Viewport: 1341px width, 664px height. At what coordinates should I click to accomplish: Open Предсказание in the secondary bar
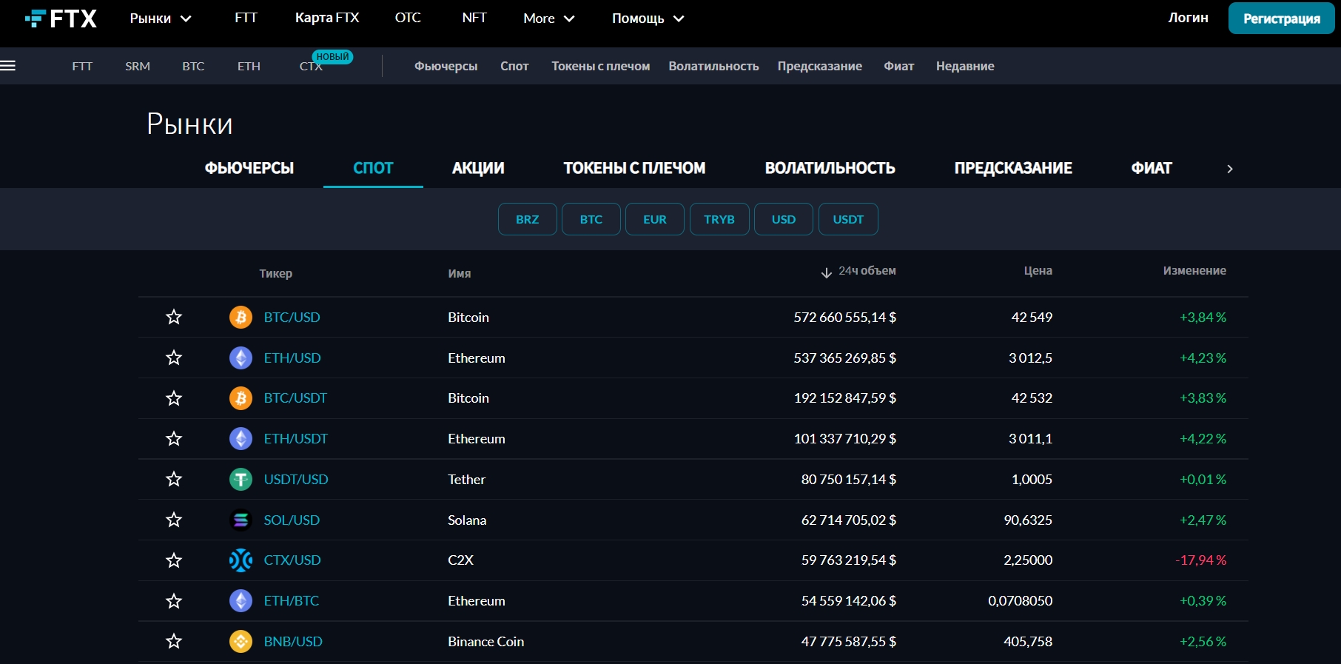tap(819, 66)
